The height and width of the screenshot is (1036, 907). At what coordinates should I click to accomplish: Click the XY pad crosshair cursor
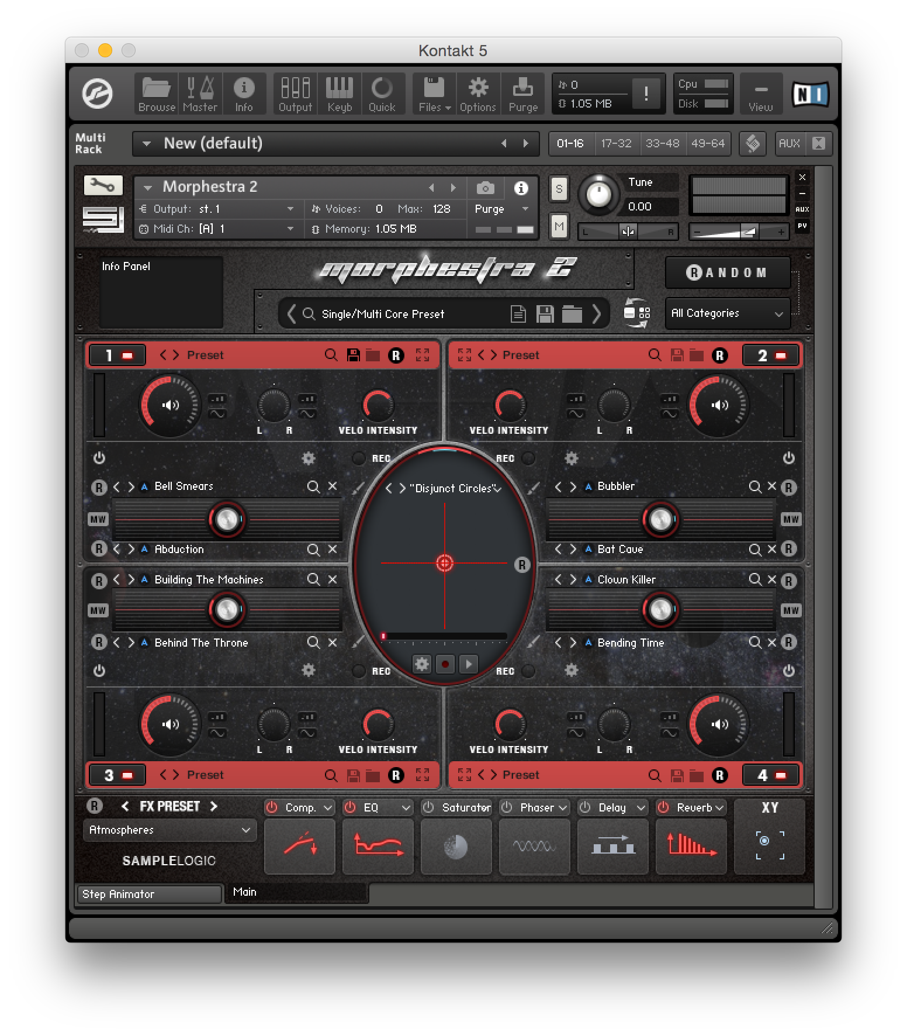445,563
